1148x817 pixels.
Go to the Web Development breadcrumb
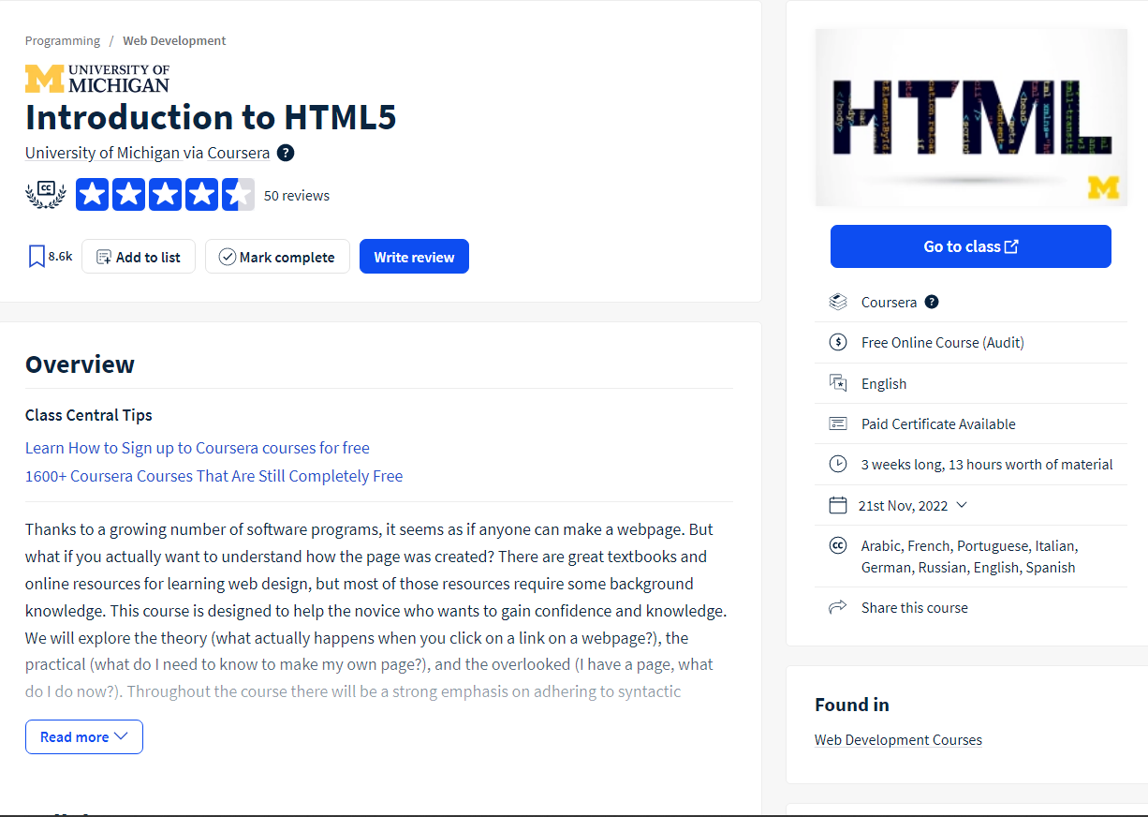(x=174, y=40)
